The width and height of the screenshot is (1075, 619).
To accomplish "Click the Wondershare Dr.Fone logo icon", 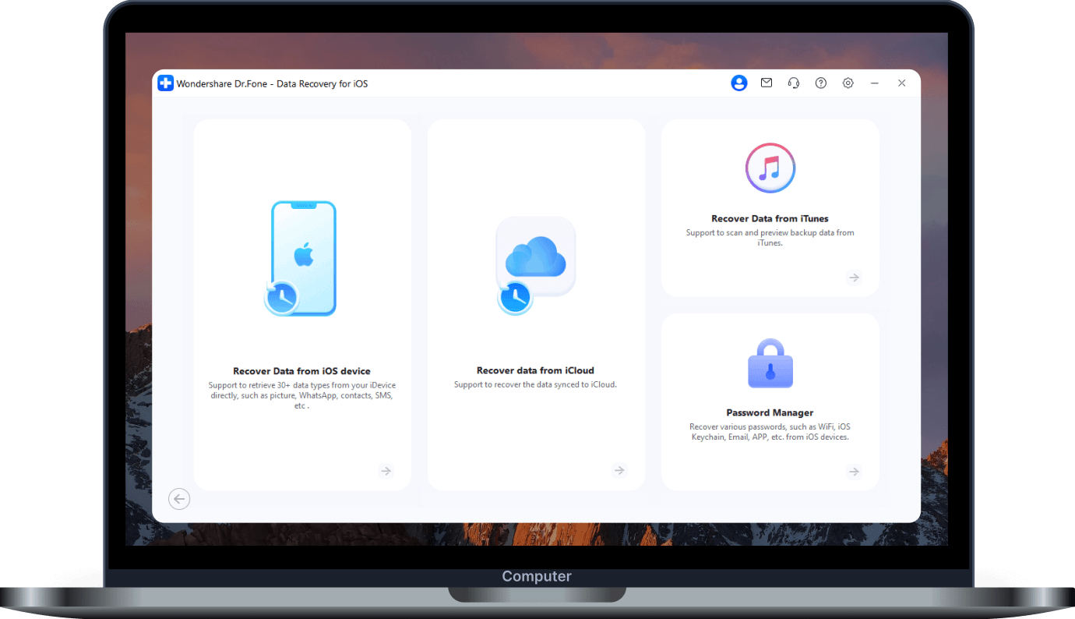I will 165,83.
